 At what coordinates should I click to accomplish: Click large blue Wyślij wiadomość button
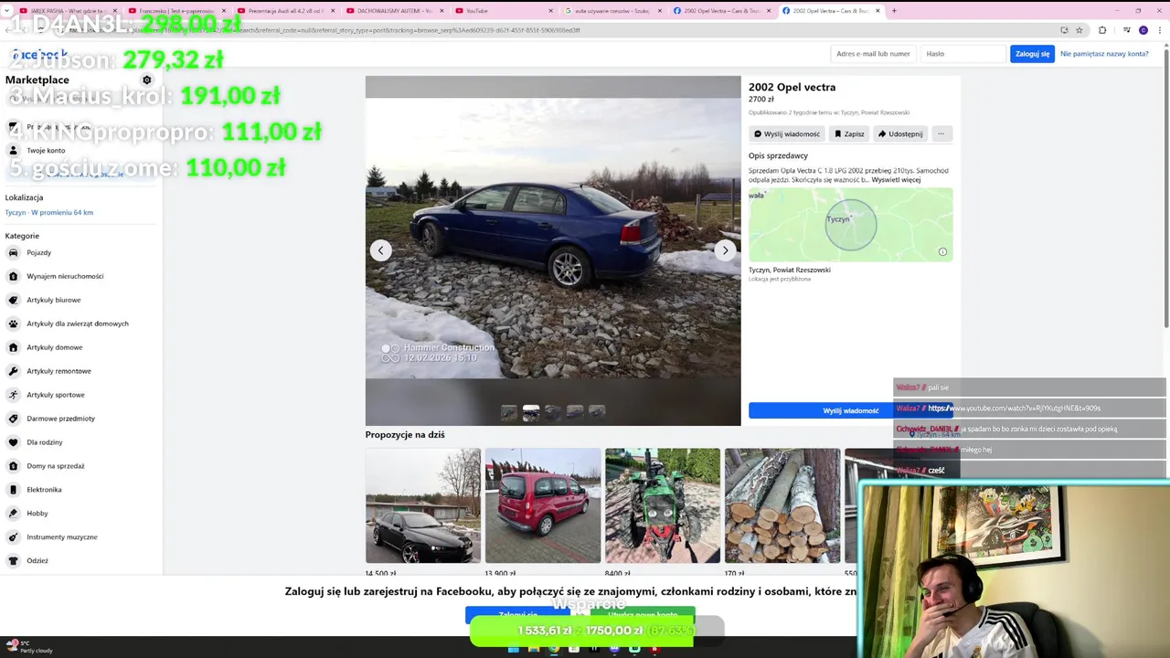pos(850,410)
